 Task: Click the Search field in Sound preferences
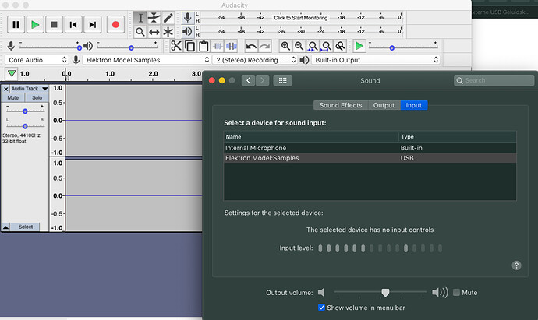click(x=494, y=80)
